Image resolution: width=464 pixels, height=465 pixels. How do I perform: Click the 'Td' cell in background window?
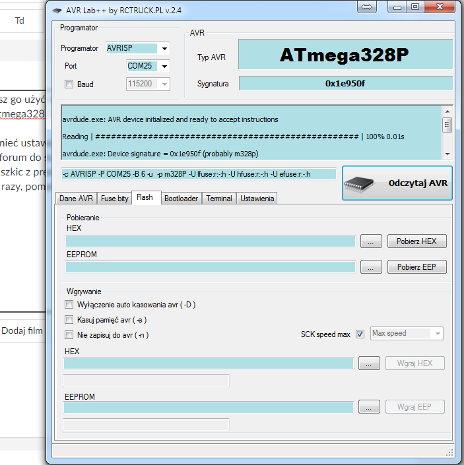[20, 20]
